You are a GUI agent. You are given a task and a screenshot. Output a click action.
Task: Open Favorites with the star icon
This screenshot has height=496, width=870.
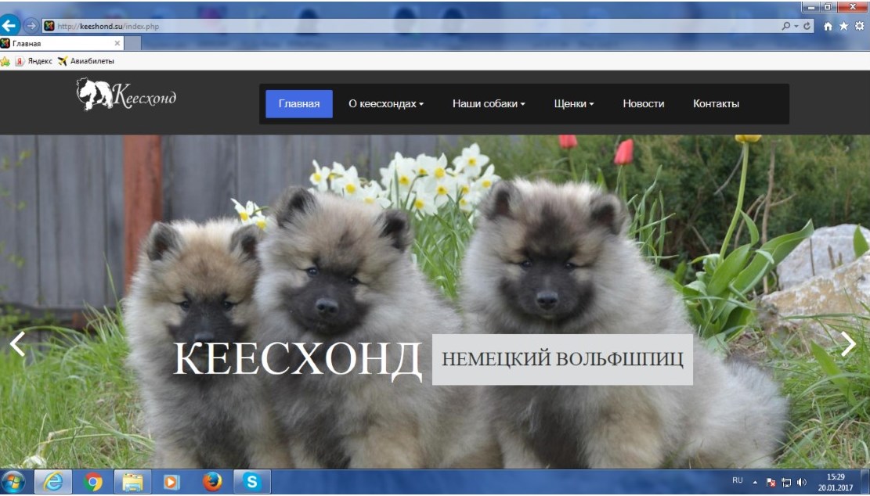coord(843,26)
